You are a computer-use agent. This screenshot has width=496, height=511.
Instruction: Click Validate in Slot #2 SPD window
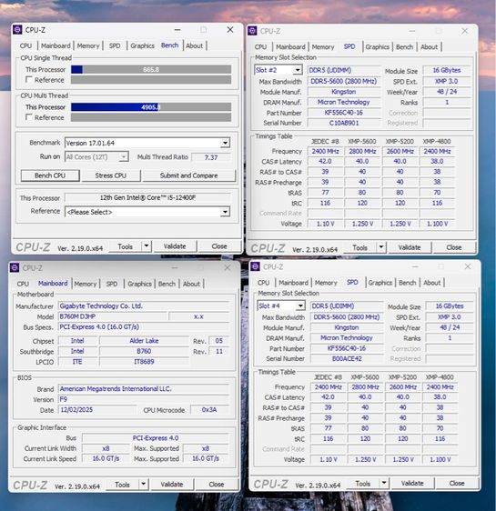click(410, 247)
